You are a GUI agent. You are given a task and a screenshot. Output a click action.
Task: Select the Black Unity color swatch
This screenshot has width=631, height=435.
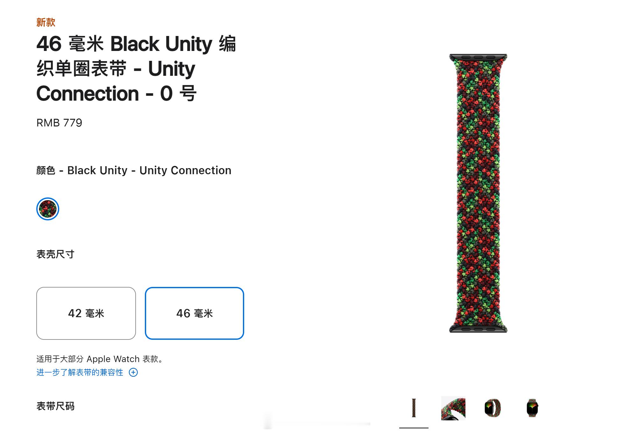(48, 209)
